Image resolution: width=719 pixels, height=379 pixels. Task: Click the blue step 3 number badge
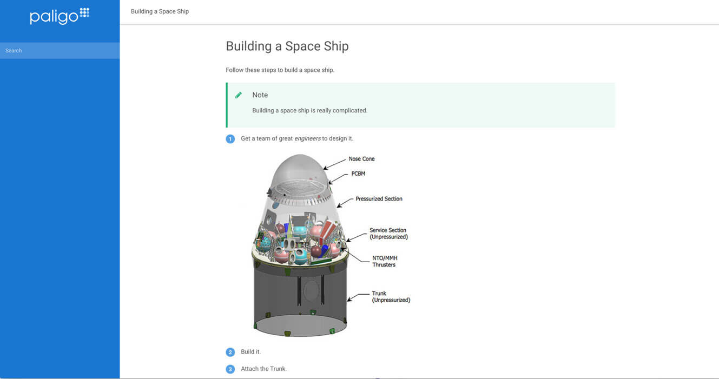point(230,369)
